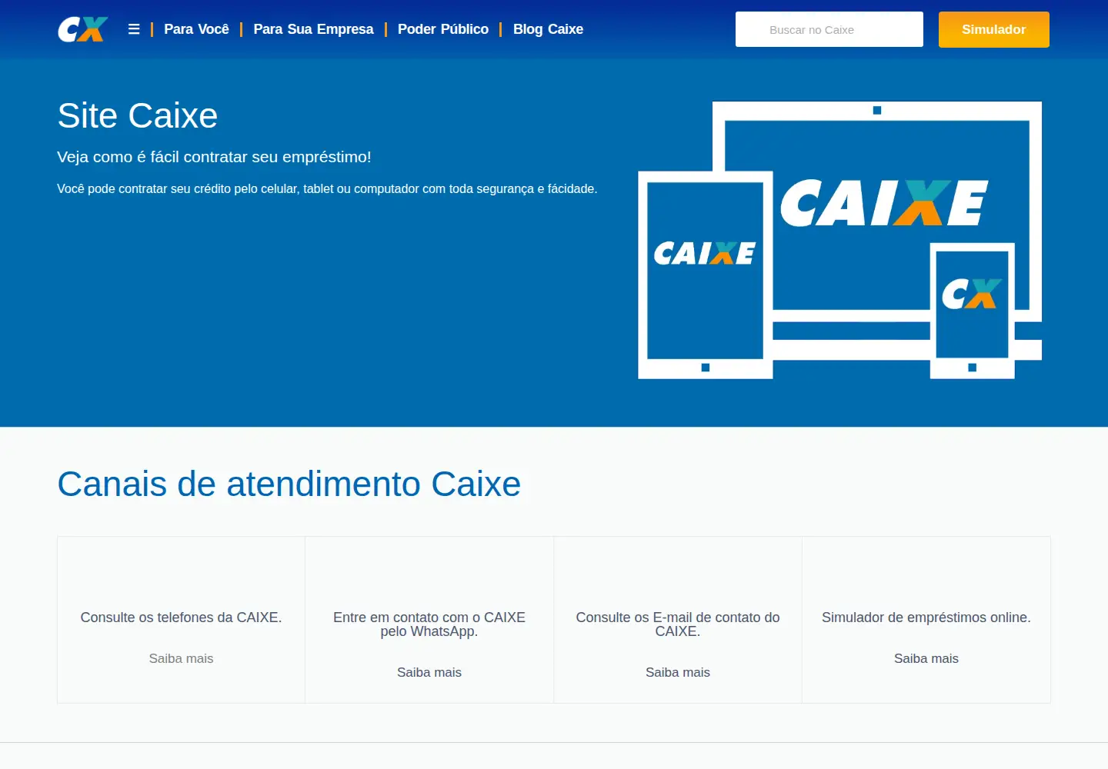Focus the Buscar no Caixe search field

(829, 29)
